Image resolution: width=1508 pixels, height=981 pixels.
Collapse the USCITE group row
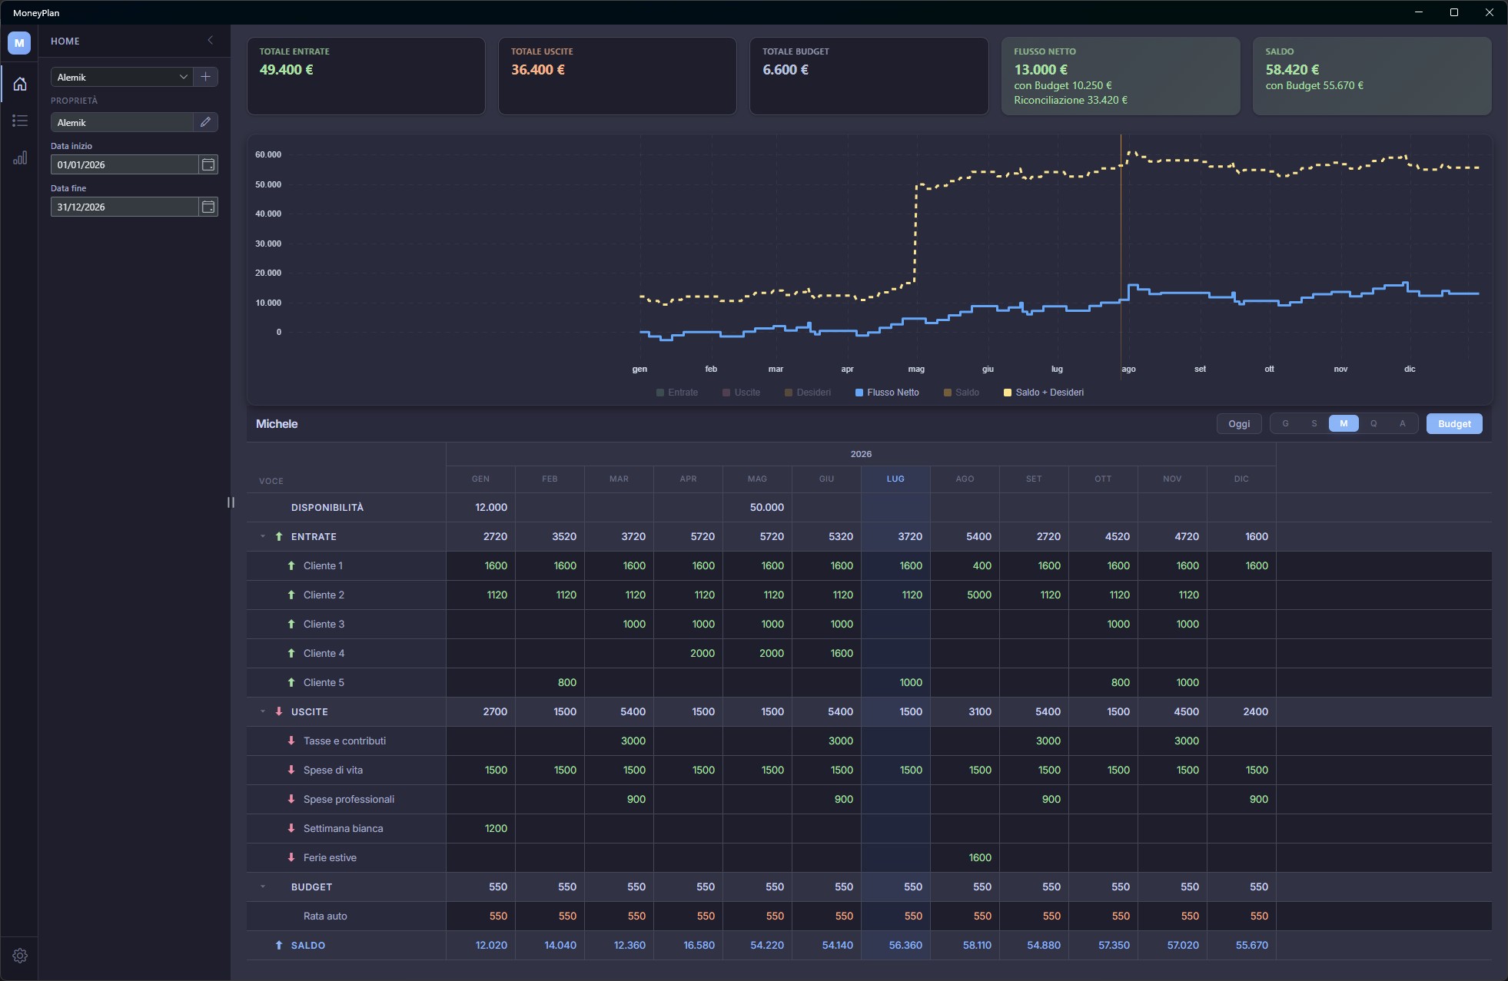pyautogui.click(x=263, y=711)
